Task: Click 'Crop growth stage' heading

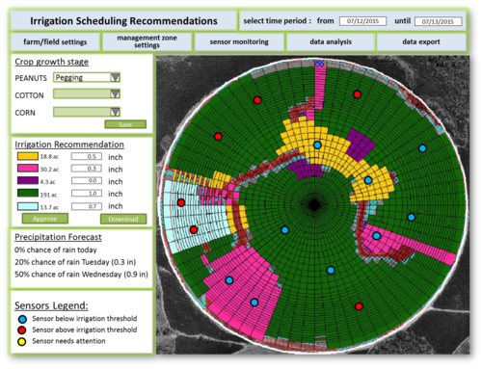Action: (51, 62)
